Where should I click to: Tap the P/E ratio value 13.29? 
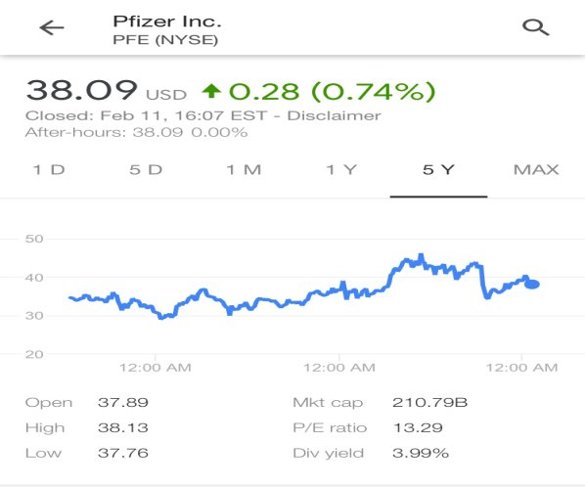pyautogui.click(x=418, y=427)
